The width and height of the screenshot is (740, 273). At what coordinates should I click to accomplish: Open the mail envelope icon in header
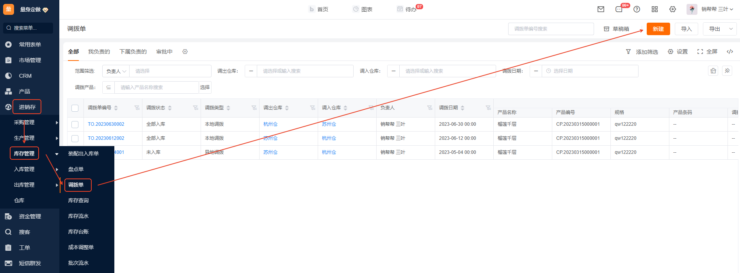point(601,9)
